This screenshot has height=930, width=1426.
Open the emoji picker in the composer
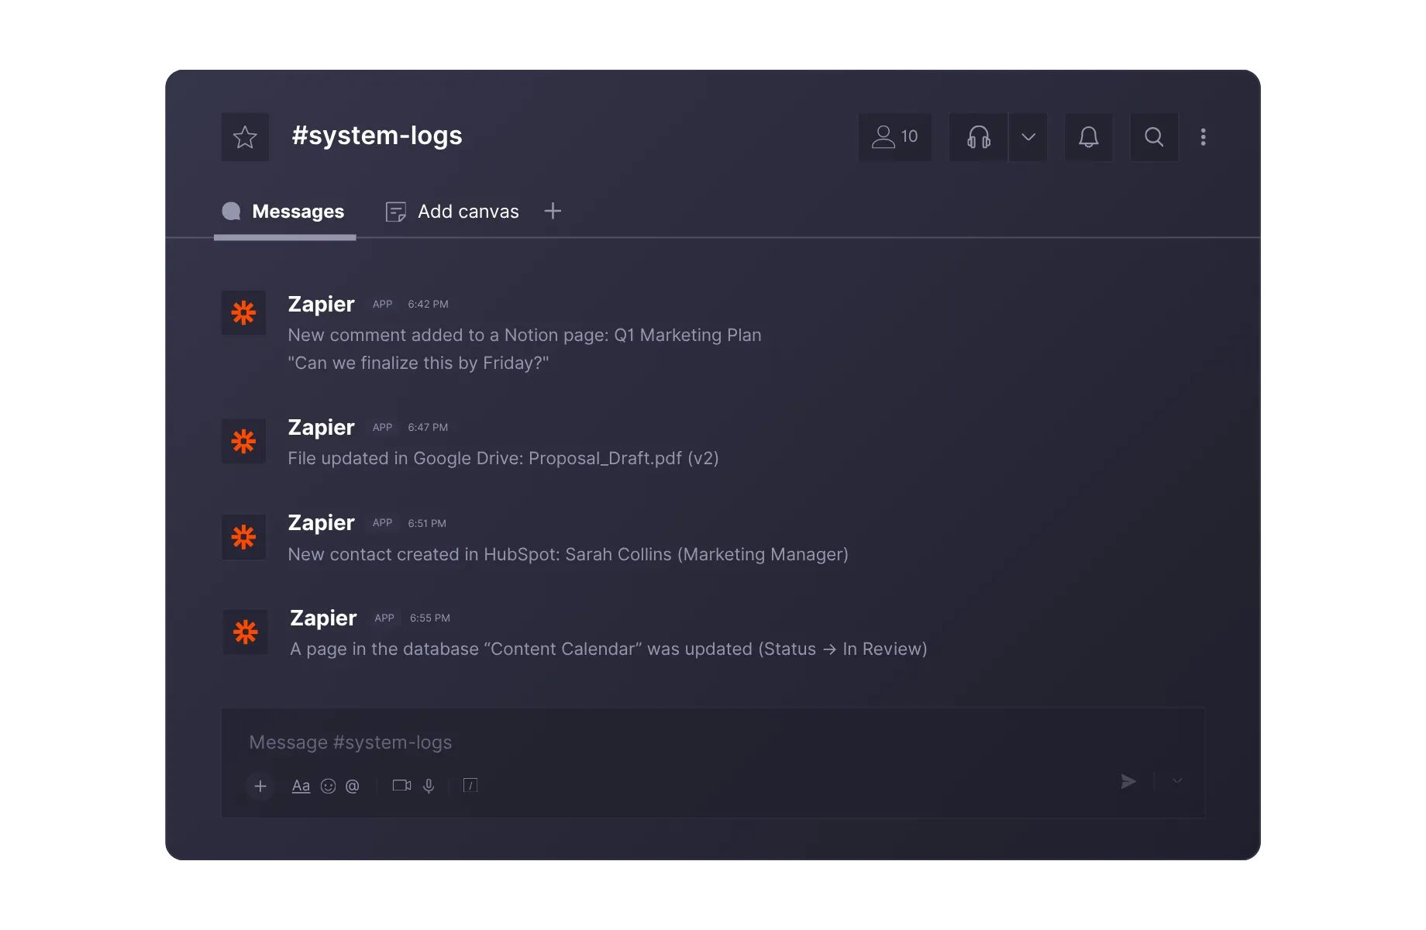click(x=328, y=786)
